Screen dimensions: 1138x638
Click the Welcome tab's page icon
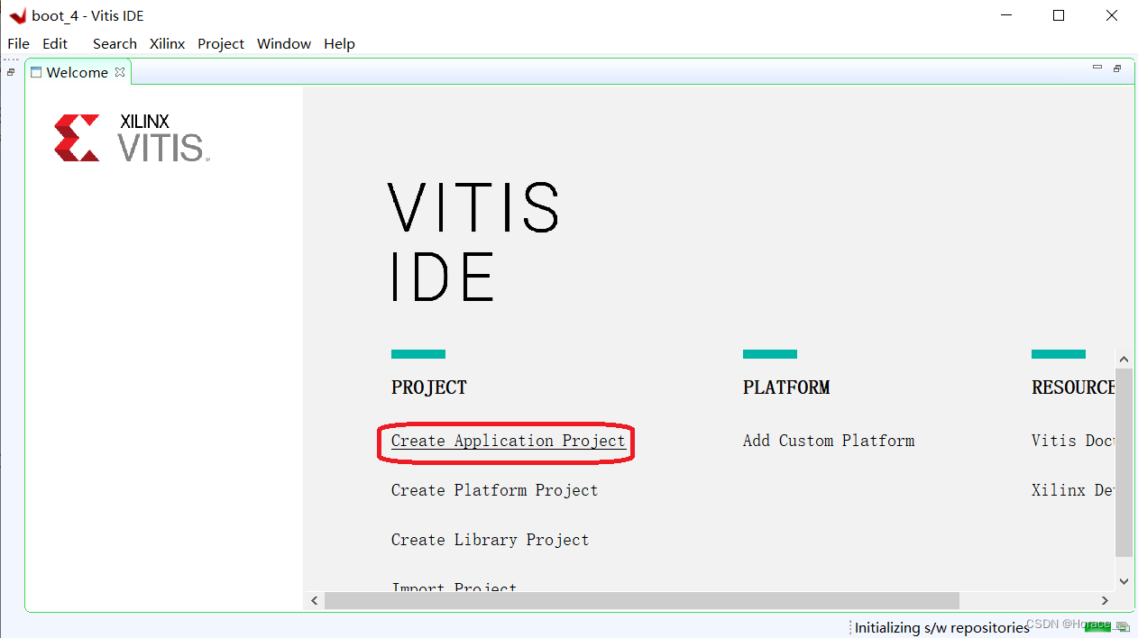tap(35, 72)
